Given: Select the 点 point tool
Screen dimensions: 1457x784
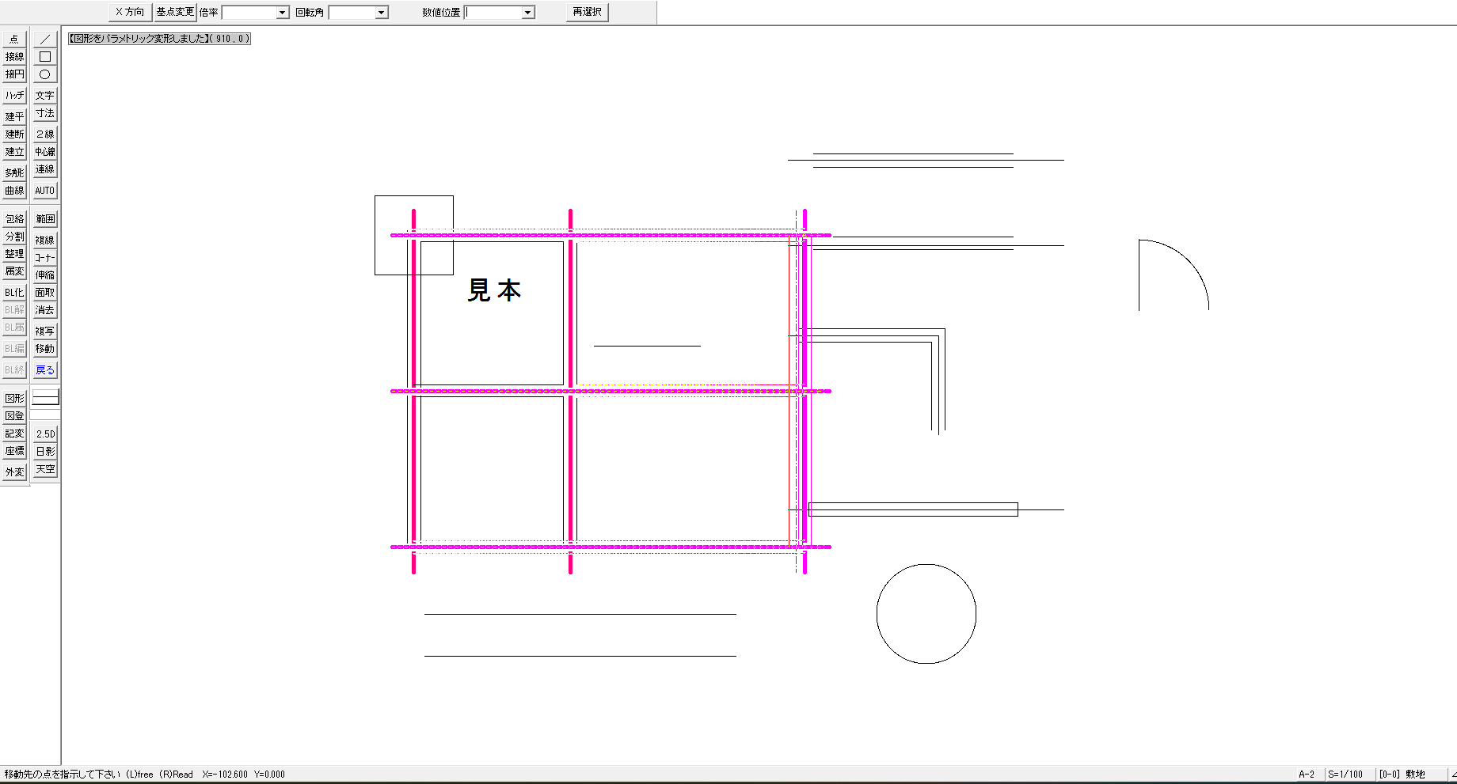Looking at the screenshot, I should point(14,39).
